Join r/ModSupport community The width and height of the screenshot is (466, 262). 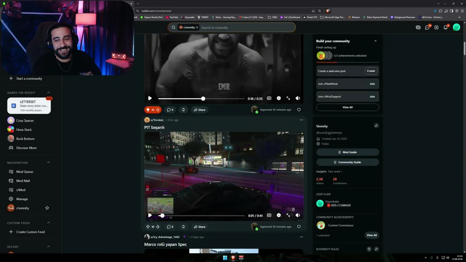[x=372, y=96]
